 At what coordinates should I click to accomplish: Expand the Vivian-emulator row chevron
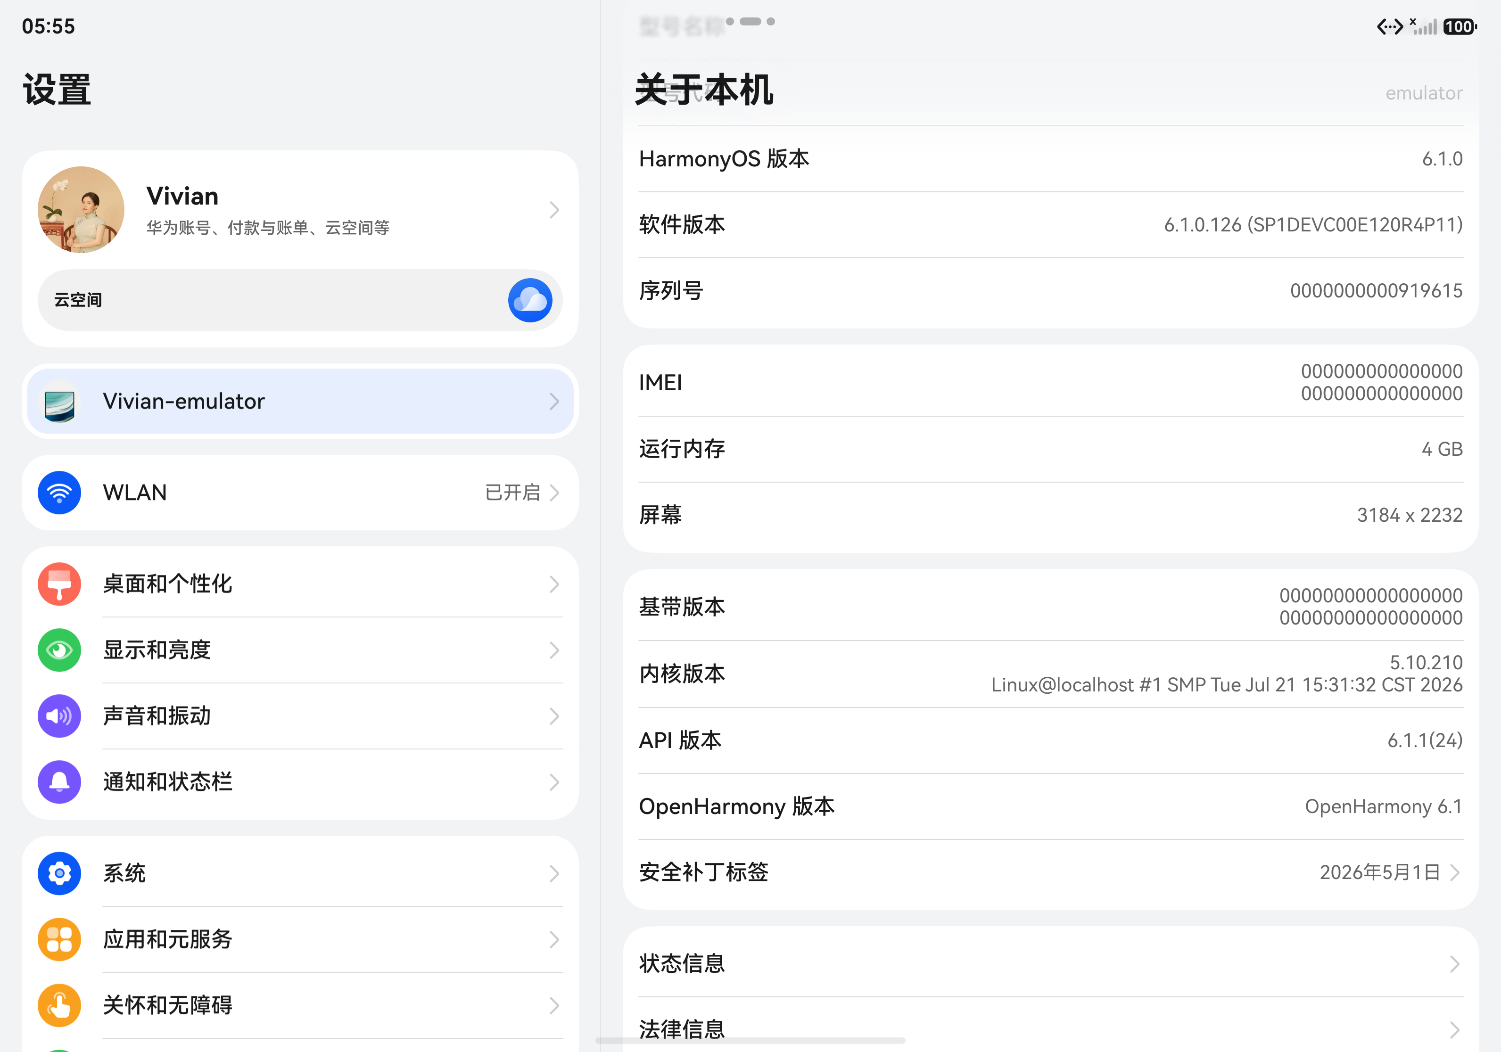554,401
